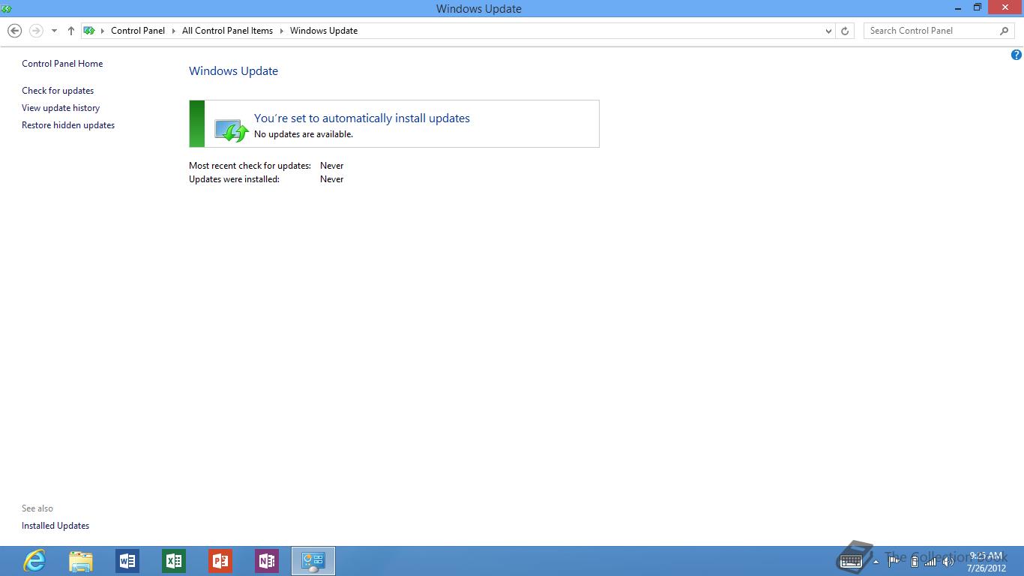Image resolution: width=1024 pixels, height=576 pixels.
Task: Click the clock showing 7/26/2012
Action: click(x=986, y=562)
